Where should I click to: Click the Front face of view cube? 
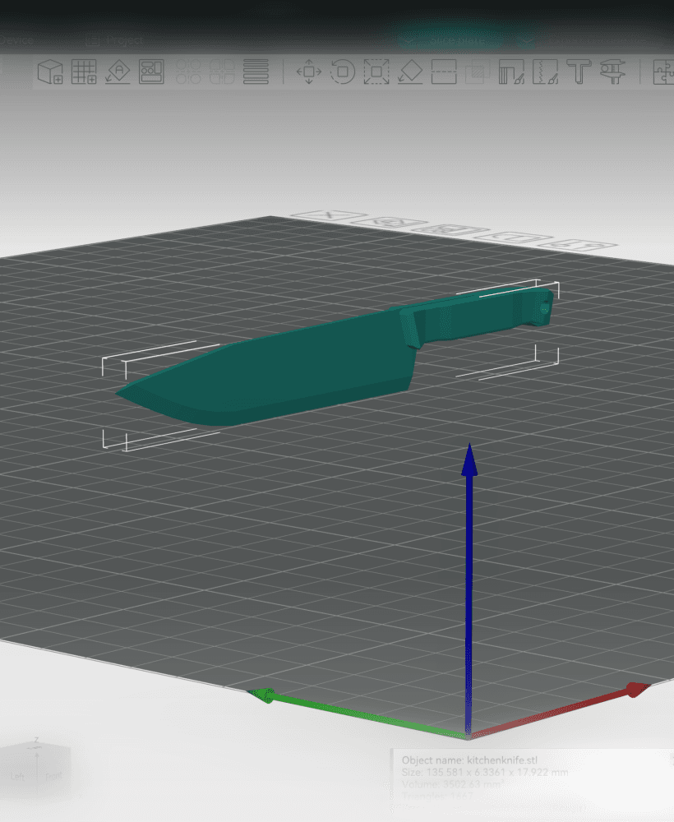coord(53,775)
